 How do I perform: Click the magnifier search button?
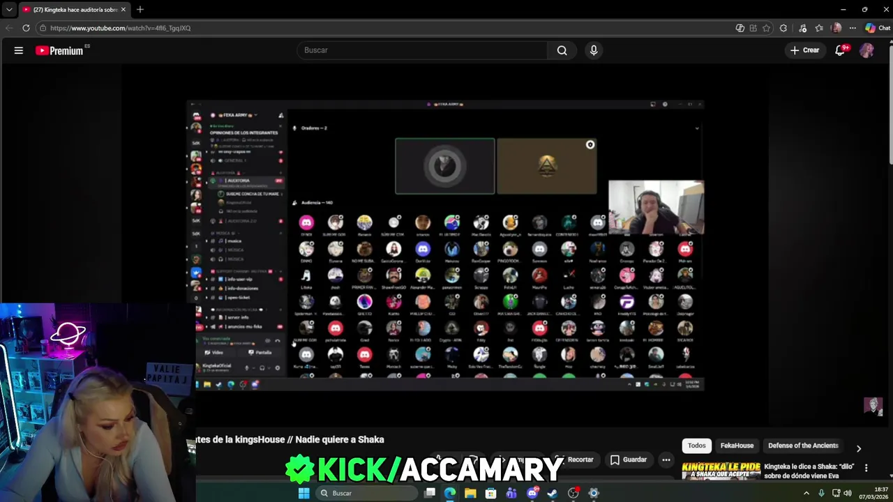pos(562,50)
